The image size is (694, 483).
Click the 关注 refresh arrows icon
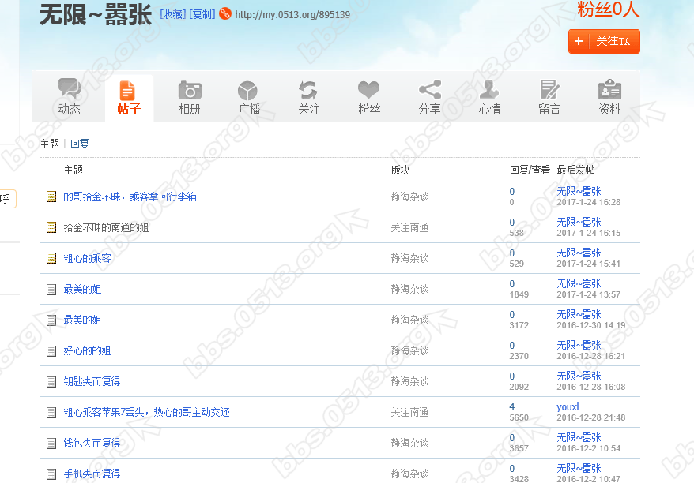pos(308,90)
